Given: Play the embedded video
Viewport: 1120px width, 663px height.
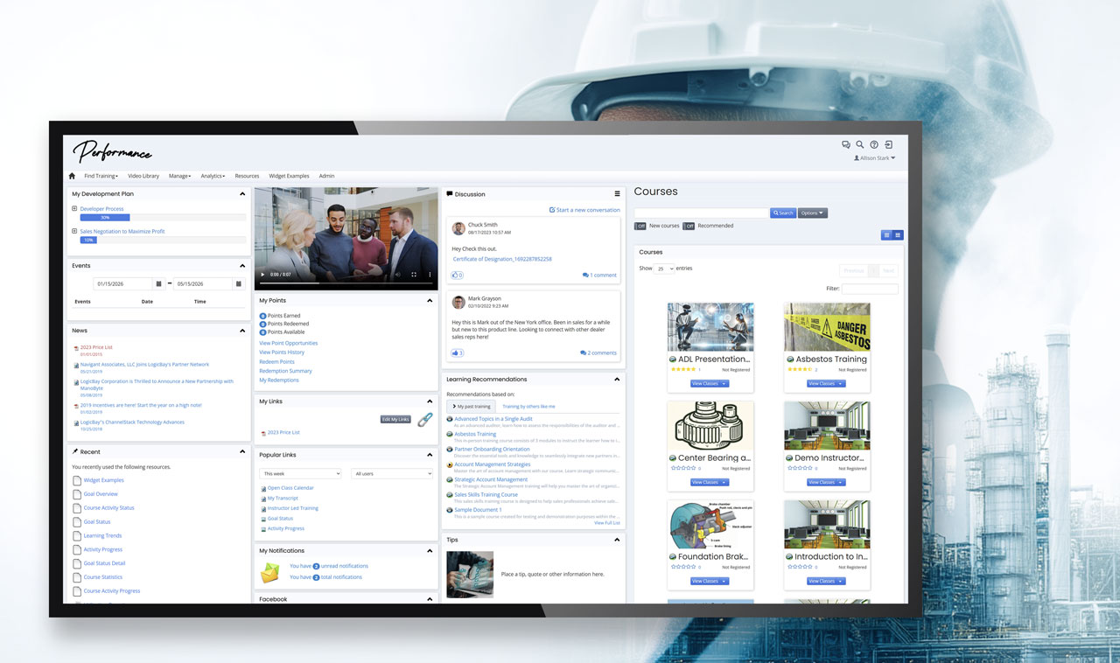Looking at the screenshot, I should point(262,275).
